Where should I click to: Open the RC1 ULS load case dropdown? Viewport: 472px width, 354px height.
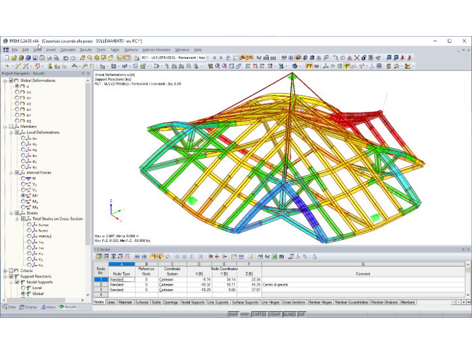tap(176, 58)
